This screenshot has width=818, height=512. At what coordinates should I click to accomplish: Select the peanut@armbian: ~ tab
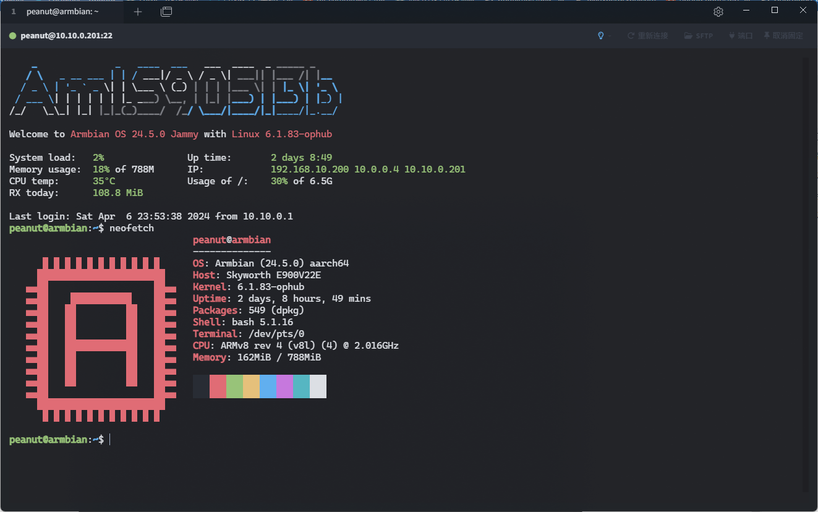(x=62, y=12)
